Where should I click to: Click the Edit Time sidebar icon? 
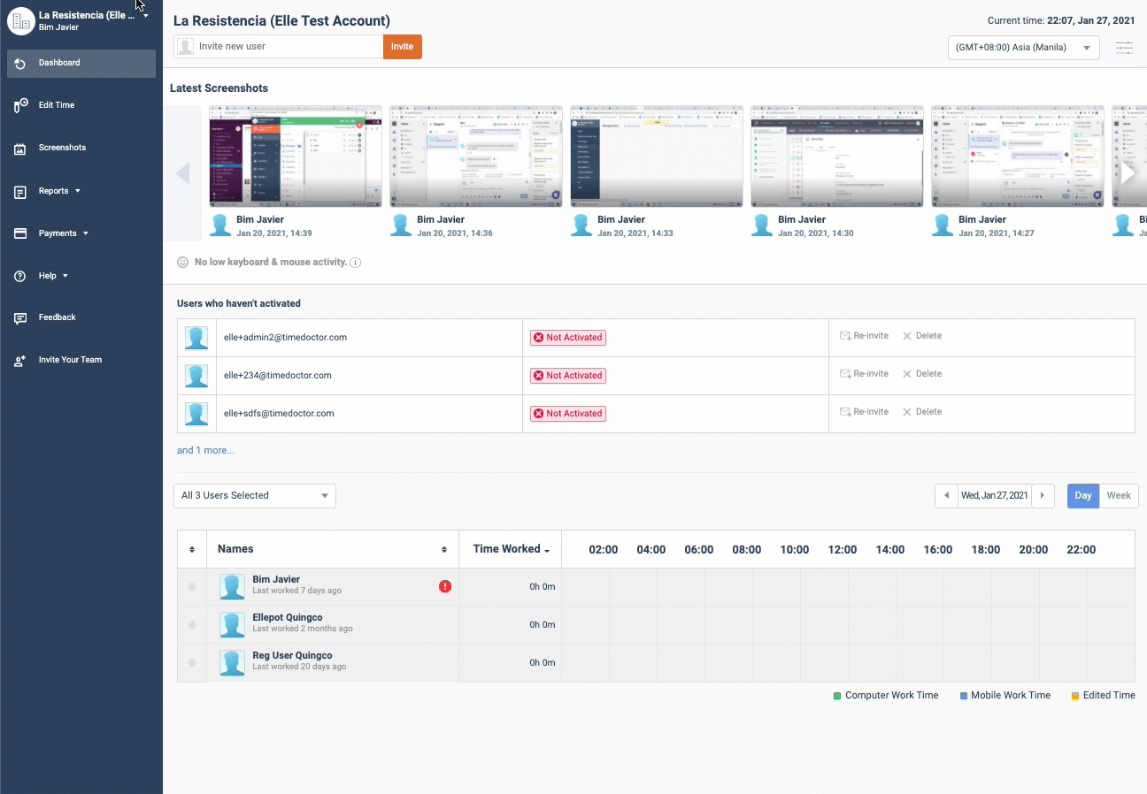coord(20,106)
